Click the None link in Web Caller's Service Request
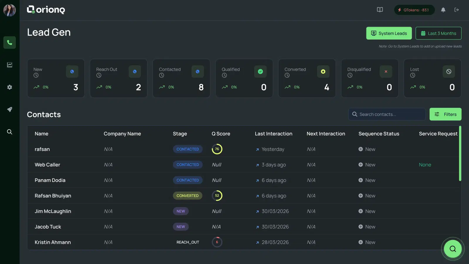The height and width of the screenshot is (264, 469). coord(425,164)
